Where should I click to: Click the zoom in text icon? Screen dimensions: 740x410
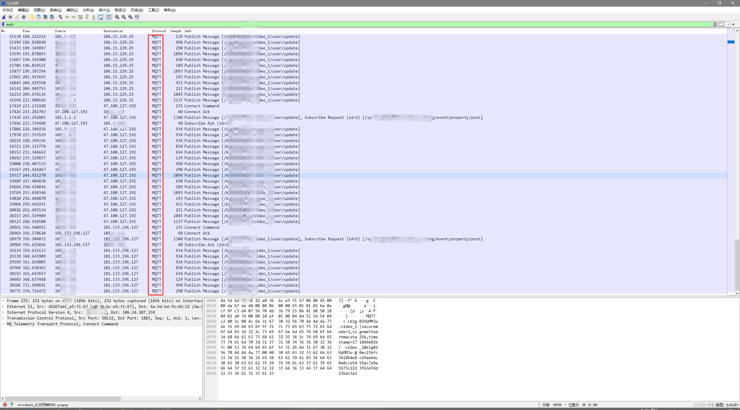(x=117, y=17)
